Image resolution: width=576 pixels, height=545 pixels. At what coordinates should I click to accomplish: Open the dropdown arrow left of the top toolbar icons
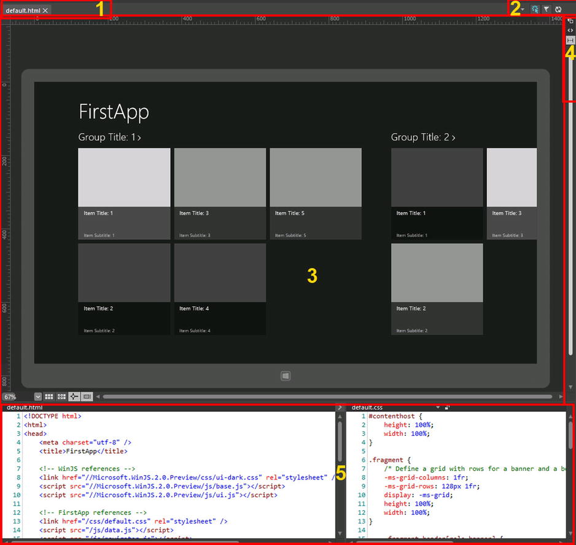[x=523, y=10]
